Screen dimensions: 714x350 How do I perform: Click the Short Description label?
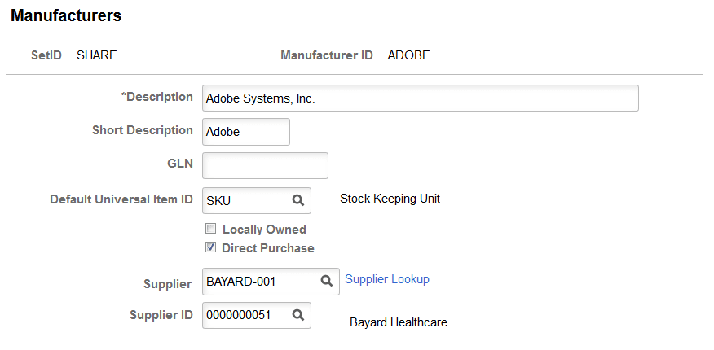click(x=143, y=130)
